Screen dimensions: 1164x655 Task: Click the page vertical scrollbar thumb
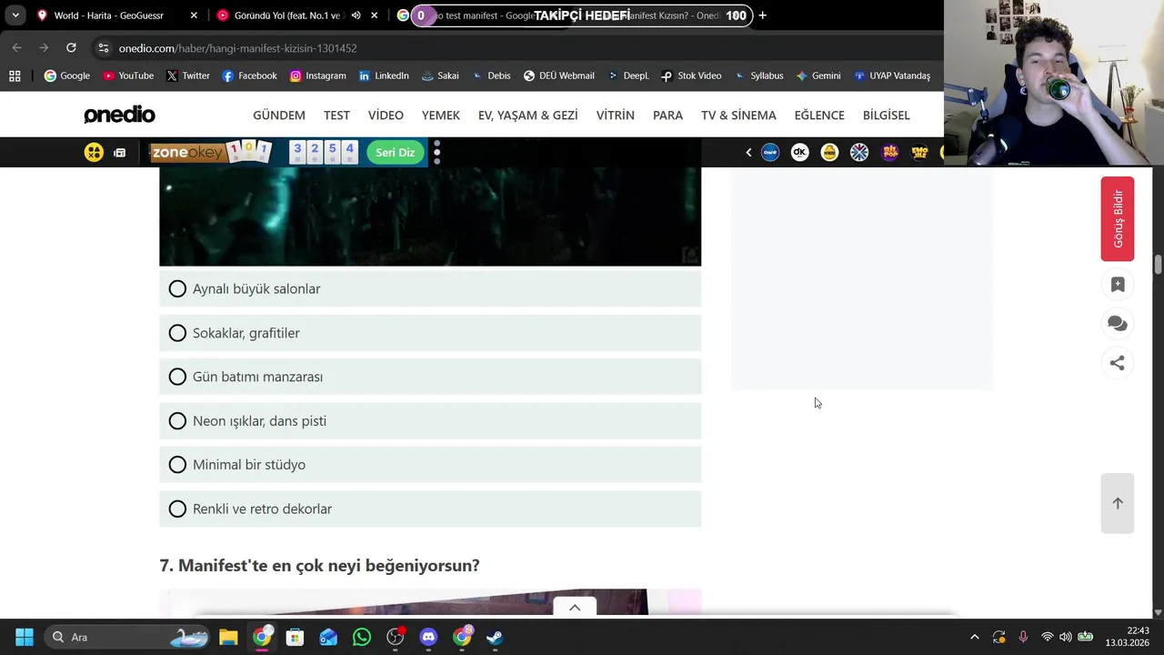pyautogui.click(x=1158, y=265)
